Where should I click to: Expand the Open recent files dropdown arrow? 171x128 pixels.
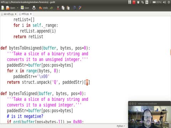[x=18, y=8]
